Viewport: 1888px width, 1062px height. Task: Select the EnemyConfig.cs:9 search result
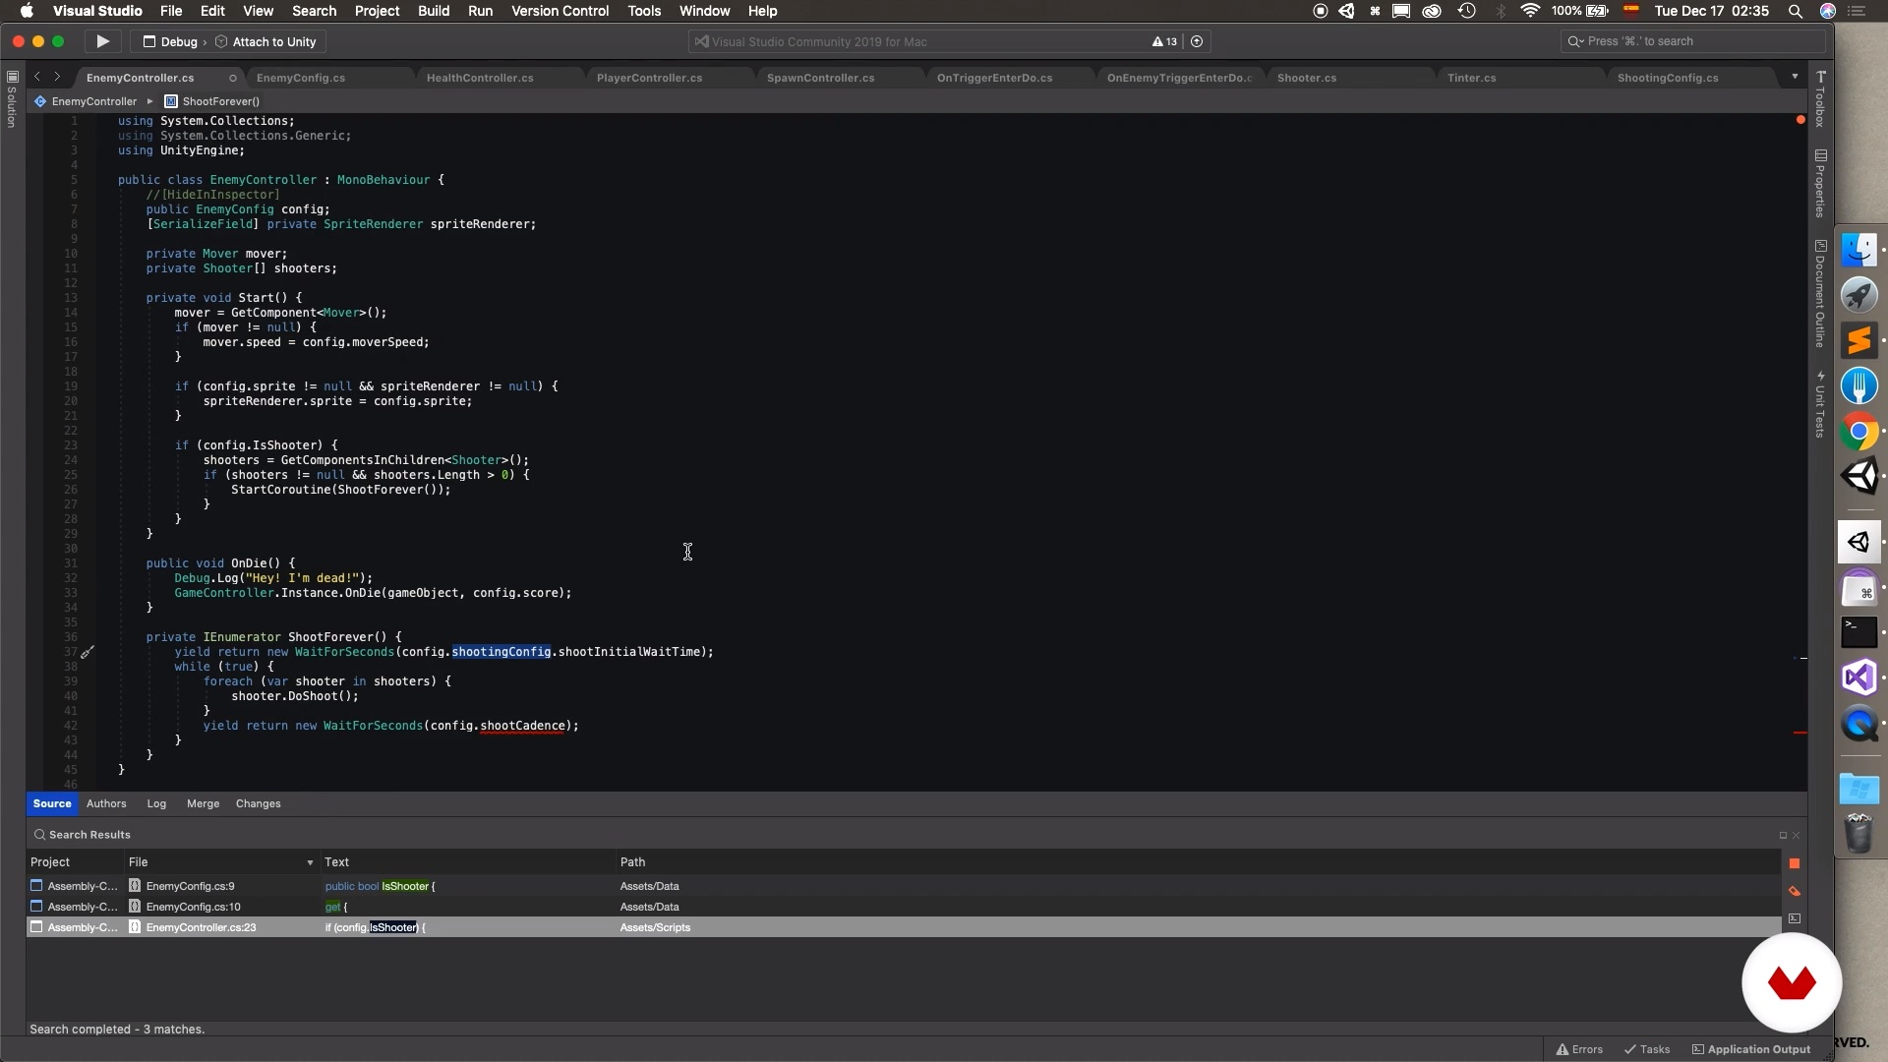[x=904, y=886]
